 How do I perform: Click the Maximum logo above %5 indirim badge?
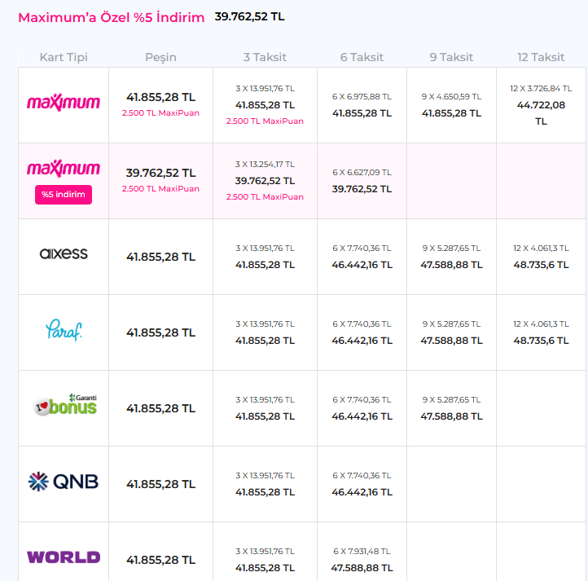(64, 168)
